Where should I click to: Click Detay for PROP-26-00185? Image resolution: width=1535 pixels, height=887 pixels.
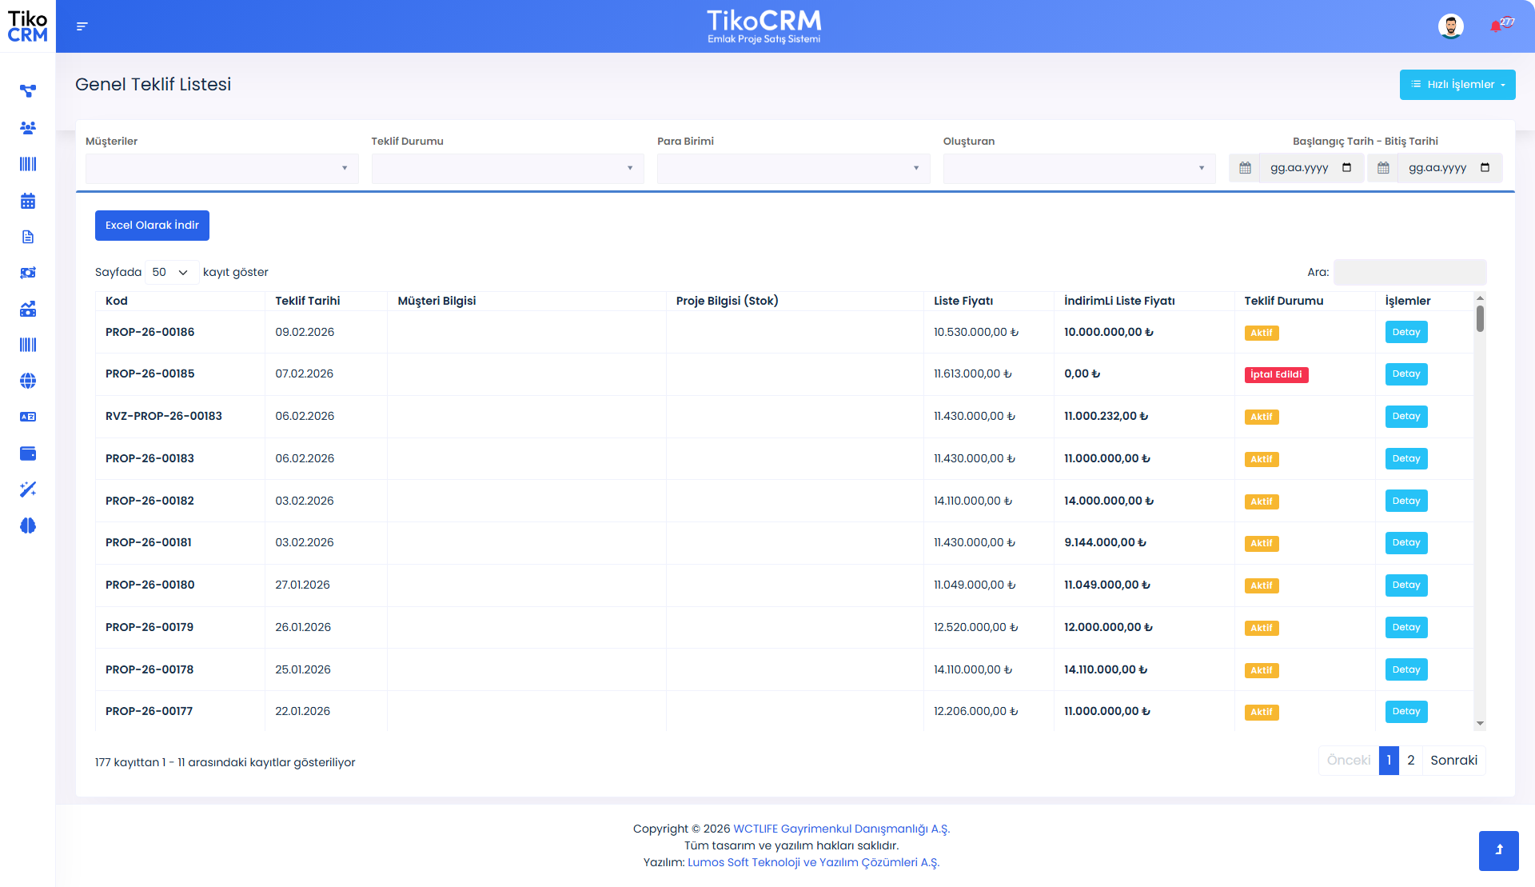coord(1405,374)
